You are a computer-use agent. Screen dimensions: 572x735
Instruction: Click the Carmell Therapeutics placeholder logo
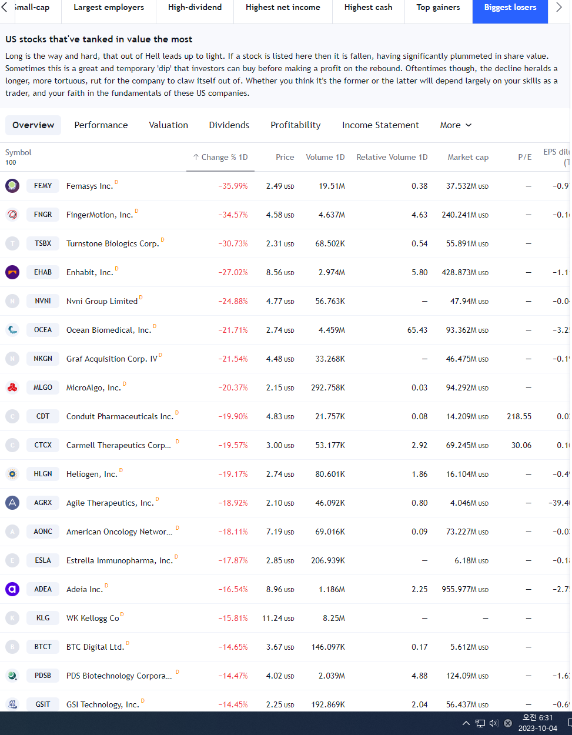12,445
